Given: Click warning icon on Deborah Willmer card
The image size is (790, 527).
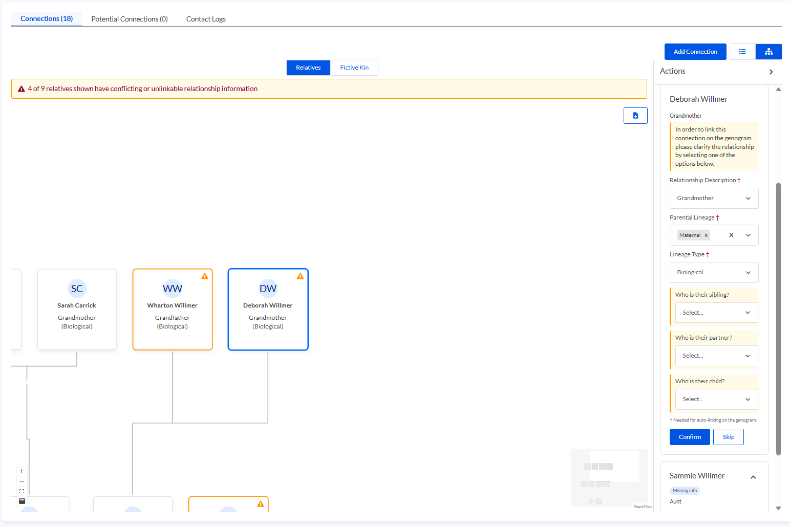Looking at the screenshot, I should [301, 276].
